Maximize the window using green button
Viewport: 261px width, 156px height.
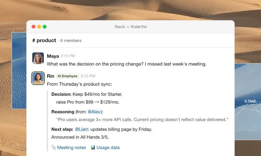coord(45,27)
